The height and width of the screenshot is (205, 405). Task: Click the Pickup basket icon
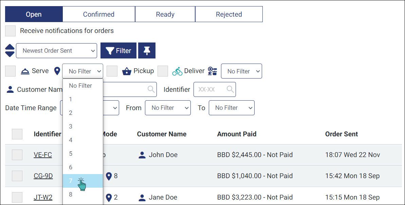pos(127,71)
